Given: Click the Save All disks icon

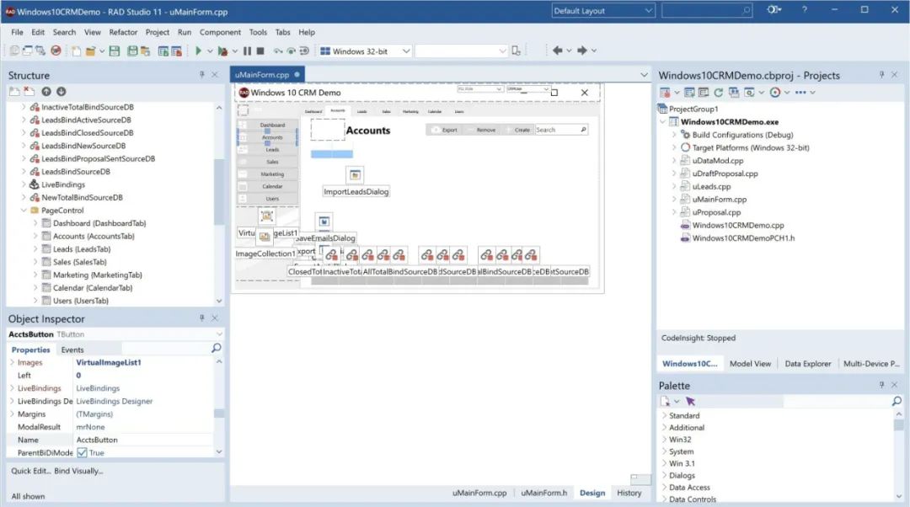Looking at the screenshot, I should click(132, 51).
